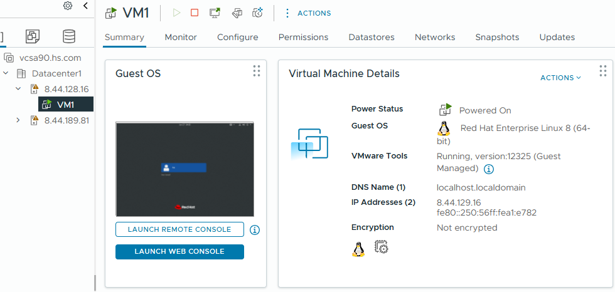The image size is (615, 292).
Task: Select VM1 in the inventory tree
Action: pos(66,105)
